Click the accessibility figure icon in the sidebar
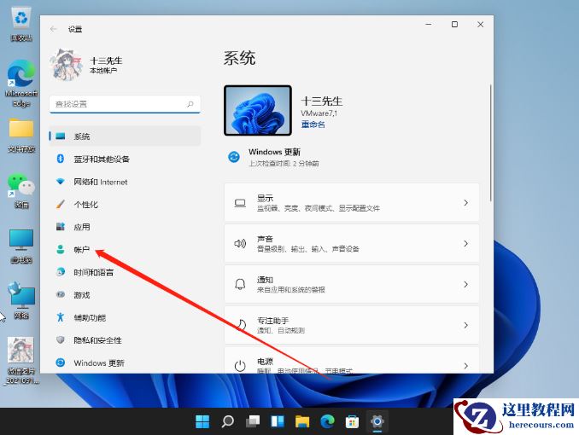 pyautogui.click(x=61, y=317)
